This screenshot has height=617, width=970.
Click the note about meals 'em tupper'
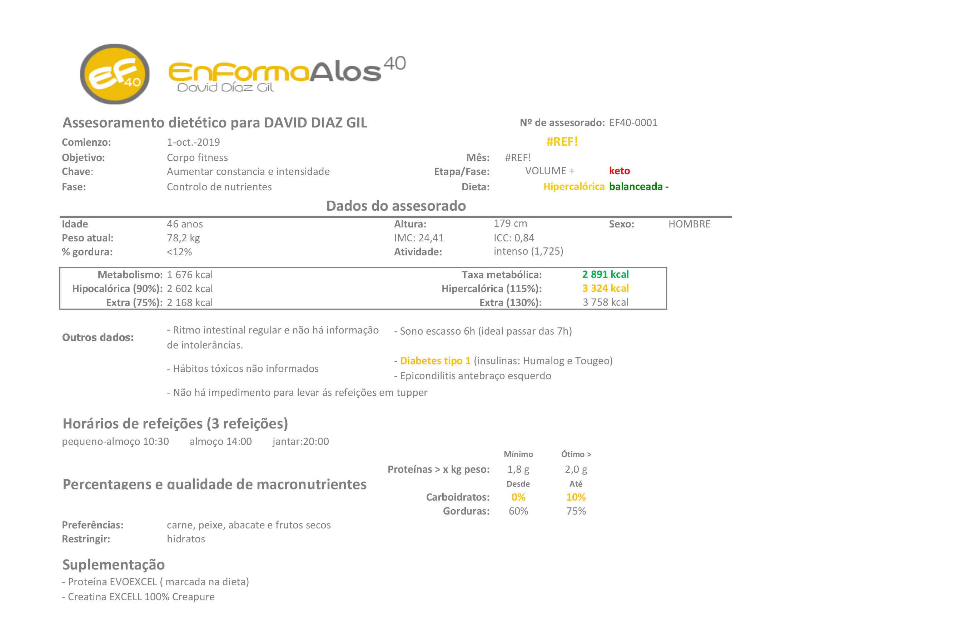(297, 392)
